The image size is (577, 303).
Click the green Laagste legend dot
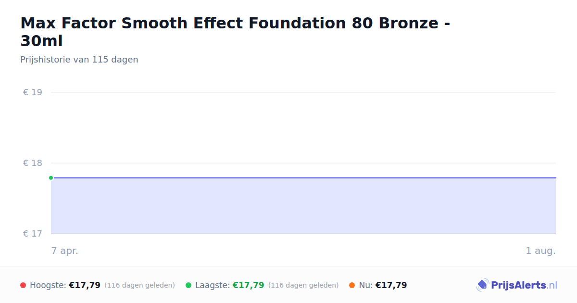coord(188,285)
